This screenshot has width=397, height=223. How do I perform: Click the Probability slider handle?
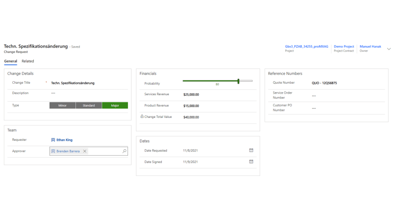click(x=238, y=81)
